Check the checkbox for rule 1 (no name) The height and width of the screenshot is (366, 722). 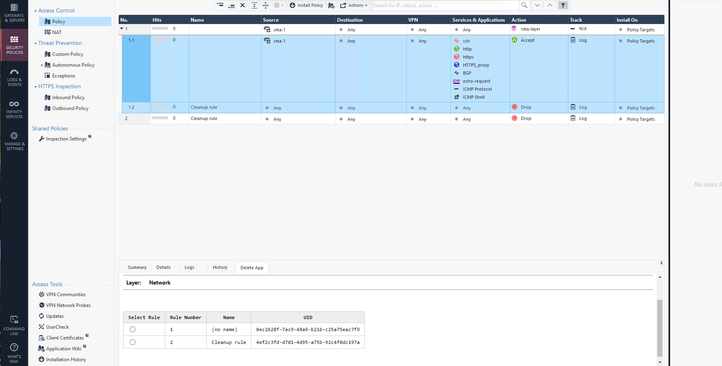[x=132, y=329]
